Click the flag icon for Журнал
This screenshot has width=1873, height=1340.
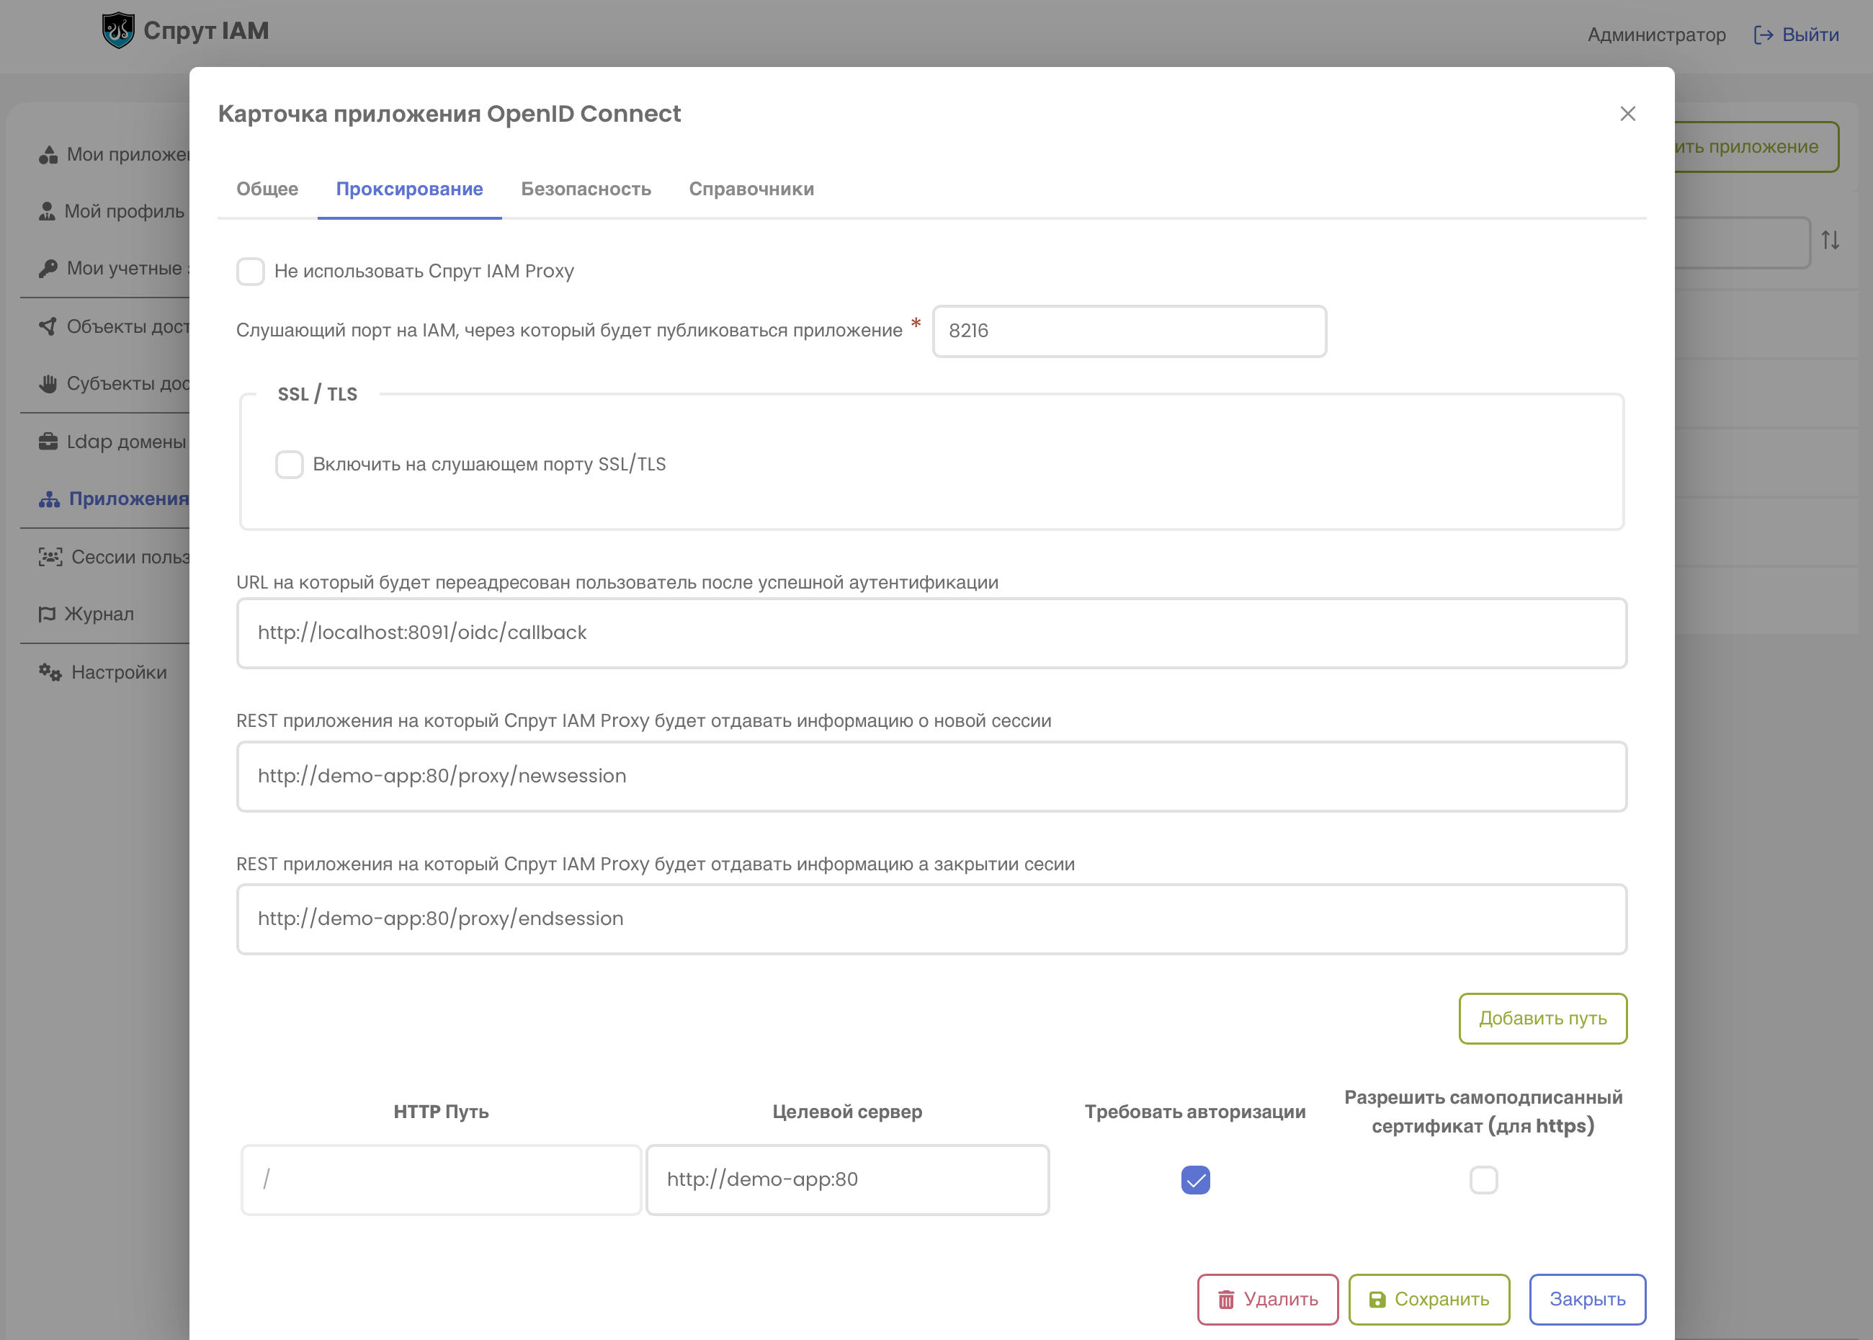pyautogui.click(x=47, y=614)
